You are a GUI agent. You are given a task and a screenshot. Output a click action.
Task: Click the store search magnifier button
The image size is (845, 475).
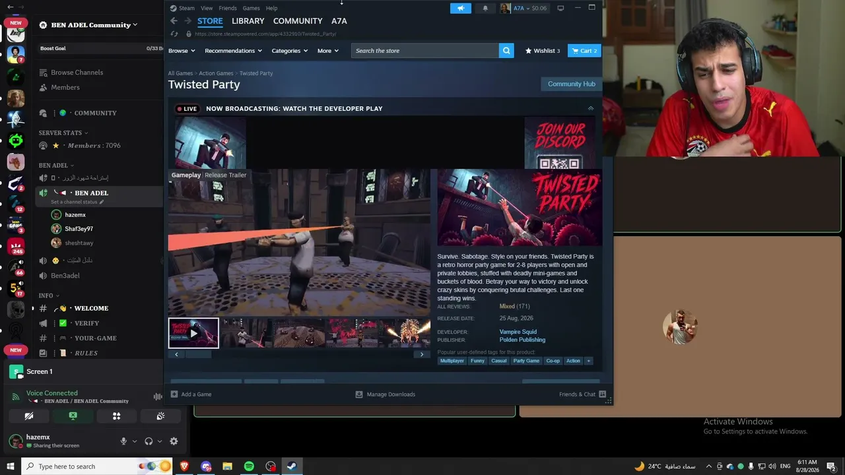(506, 51)
